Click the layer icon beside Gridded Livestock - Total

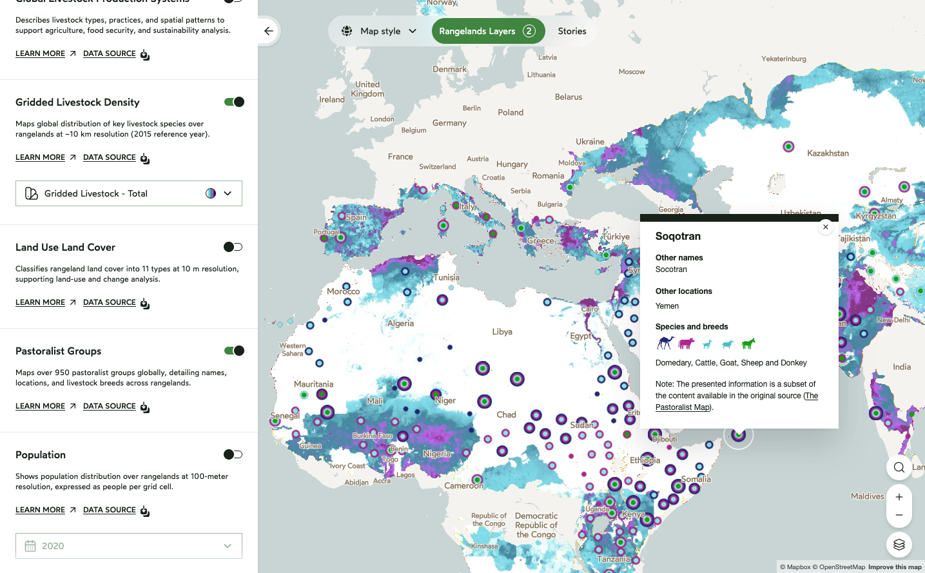pyautogui.click(x=32, y=193)
